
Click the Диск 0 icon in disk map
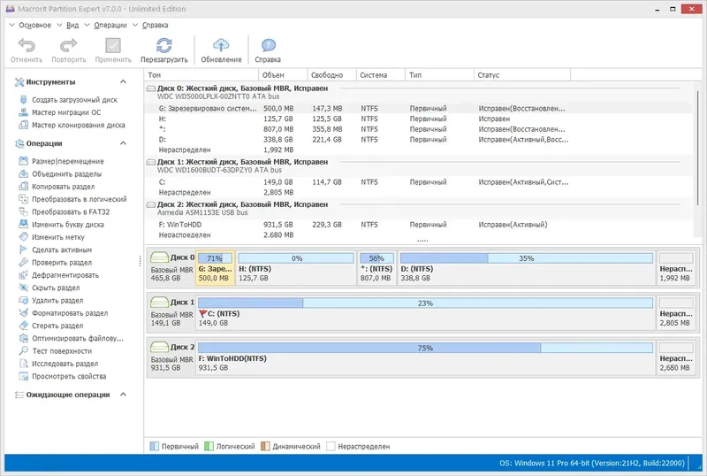pos(159,257)
